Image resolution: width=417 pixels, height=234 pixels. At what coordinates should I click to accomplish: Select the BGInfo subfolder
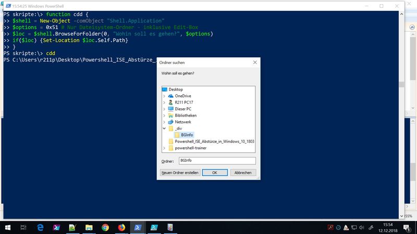tap(187, 135)
